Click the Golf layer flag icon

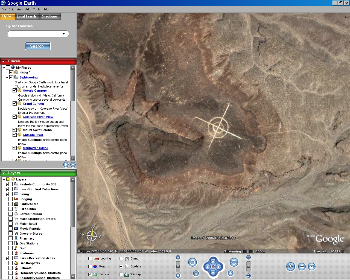point(16,248)
